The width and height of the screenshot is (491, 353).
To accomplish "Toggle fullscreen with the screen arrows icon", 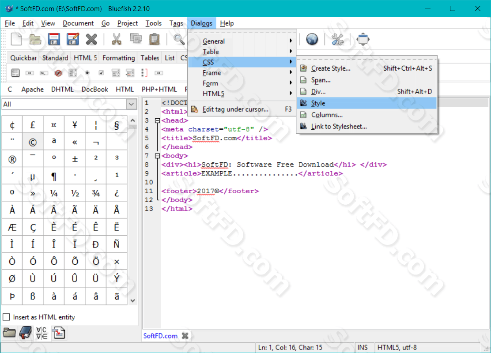I will 363,39.
